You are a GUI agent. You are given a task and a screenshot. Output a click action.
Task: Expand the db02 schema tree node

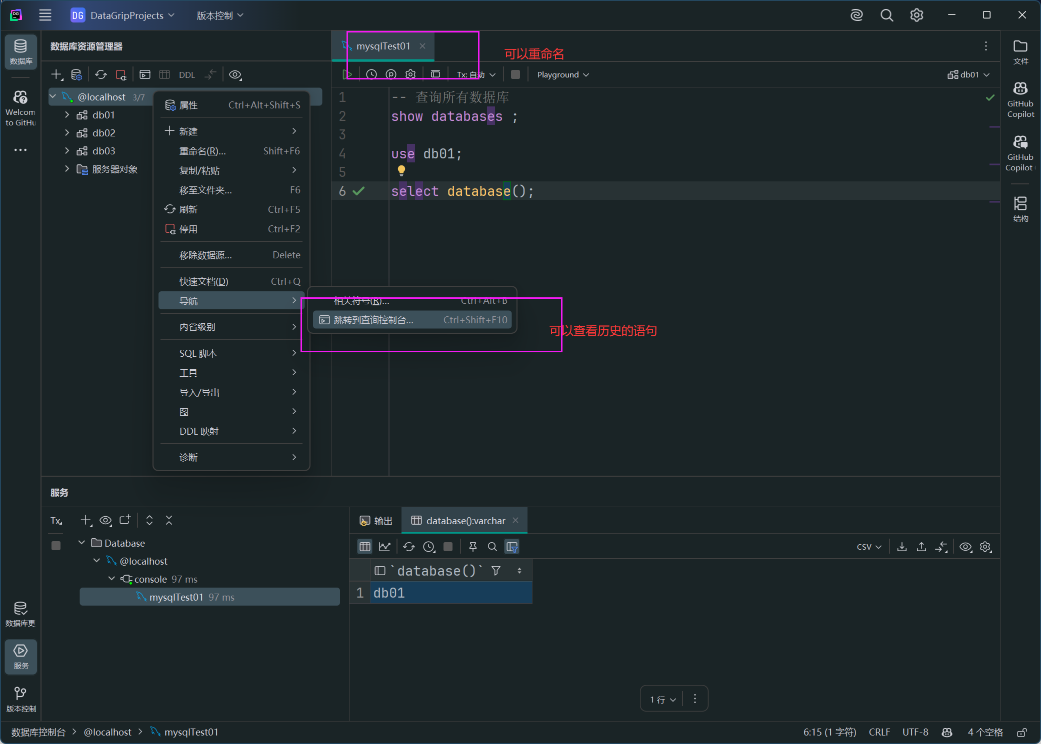(67, 133)
